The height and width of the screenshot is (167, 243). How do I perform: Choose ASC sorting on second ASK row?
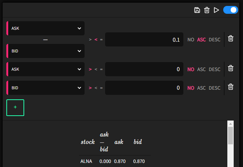(201, 69)
